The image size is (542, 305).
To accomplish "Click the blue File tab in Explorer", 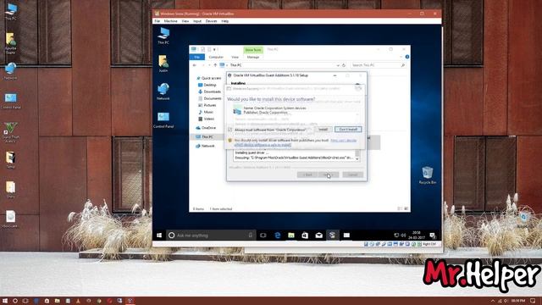I will 197,57.
